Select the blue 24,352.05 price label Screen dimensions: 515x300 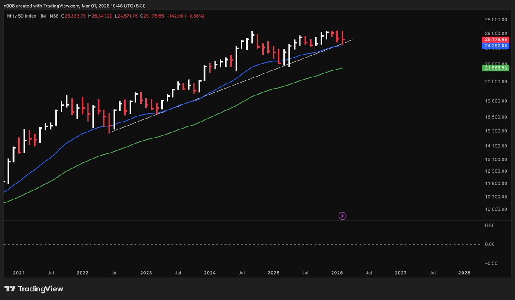[496, 46]
